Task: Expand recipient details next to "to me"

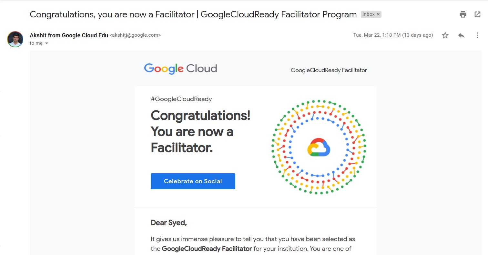Action: [x=46, y=43]
